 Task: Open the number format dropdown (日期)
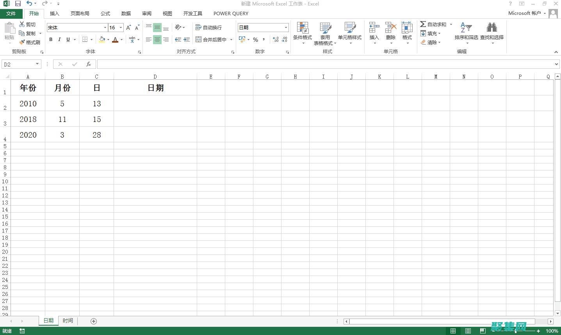[286, 27]
